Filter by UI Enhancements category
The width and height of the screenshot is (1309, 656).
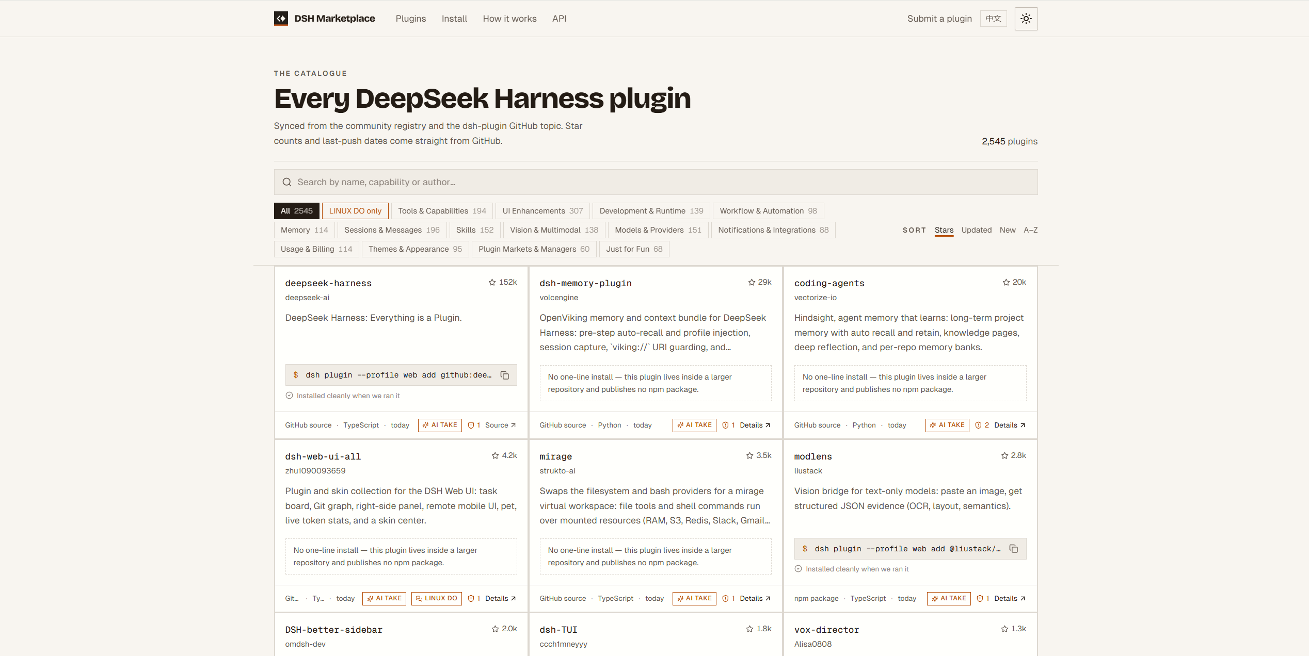[x=542, y=211]
